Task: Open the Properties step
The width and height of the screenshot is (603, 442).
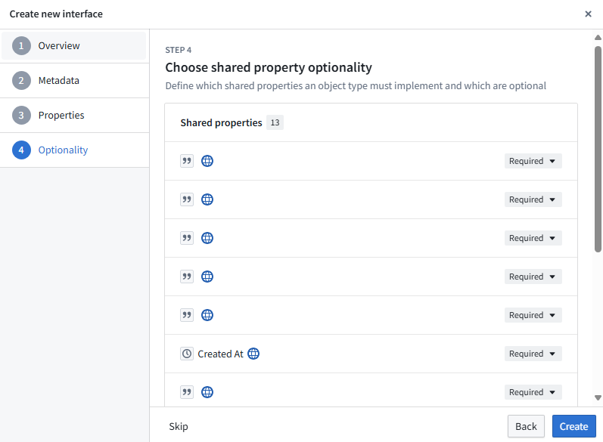Action: coord(61,116)
